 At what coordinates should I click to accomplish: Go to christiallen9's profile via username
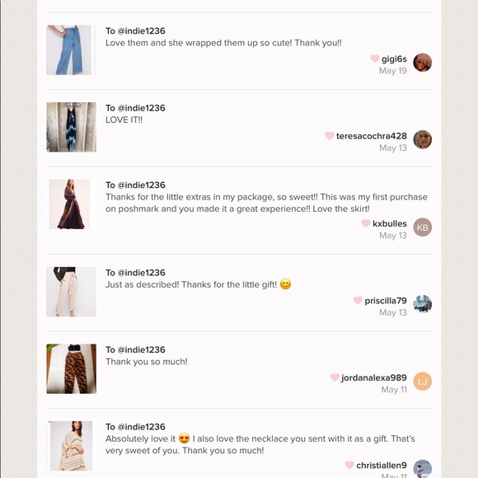(x=382, y=465)
